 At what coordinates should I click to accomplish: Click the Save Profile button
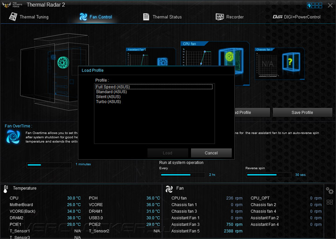click(x=302, y=113)
